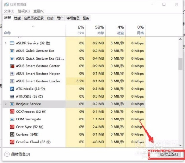Click the COM Surrogate icon
The image size is (185, 163).
click(x=12, y=119)
